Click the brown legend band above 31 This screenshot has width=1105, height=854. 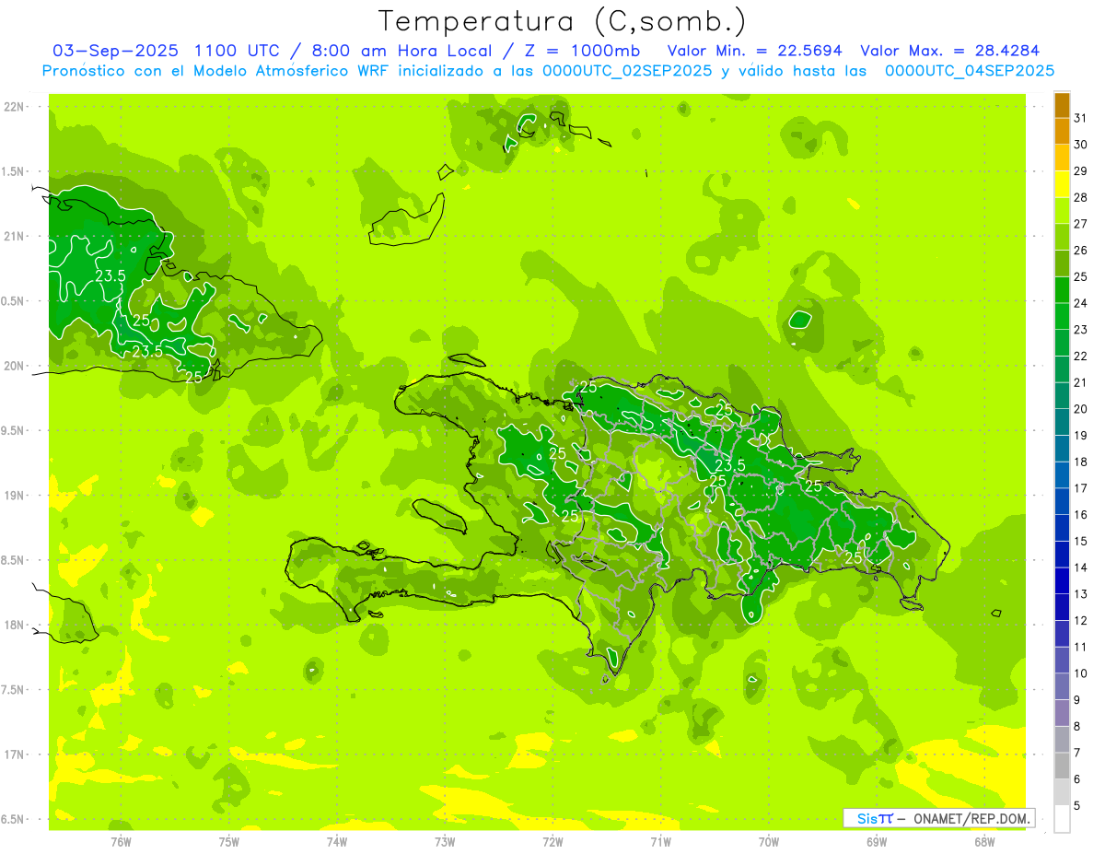tap(1062, 105)
